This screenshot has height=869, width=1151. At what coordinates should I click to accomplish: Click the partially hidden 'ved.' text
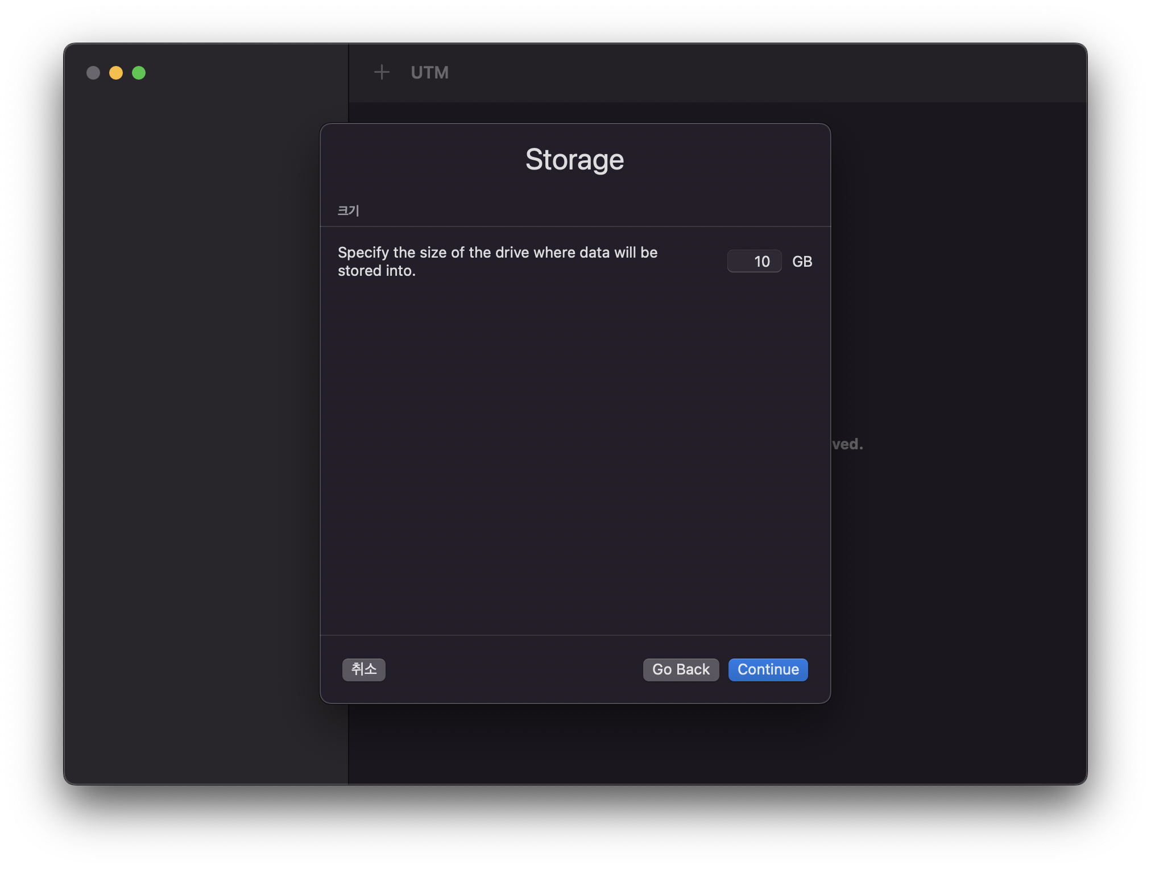click(x=847, y=444)
